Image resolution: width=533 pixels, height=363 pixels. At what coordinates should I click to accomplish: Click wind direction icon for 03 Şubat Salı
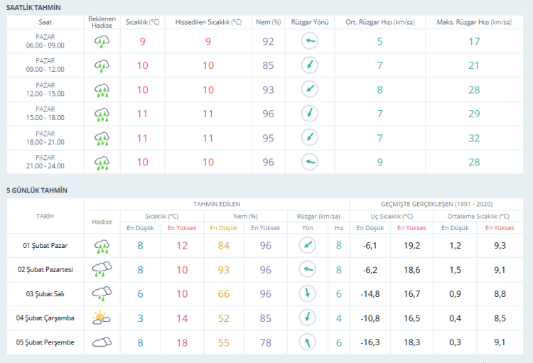point(308,293)
